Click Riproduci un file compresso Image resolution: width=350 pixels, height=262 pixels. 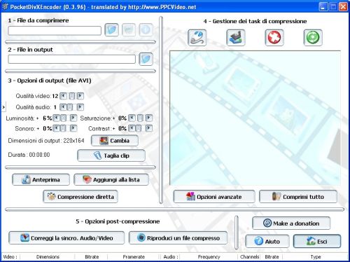178,238
